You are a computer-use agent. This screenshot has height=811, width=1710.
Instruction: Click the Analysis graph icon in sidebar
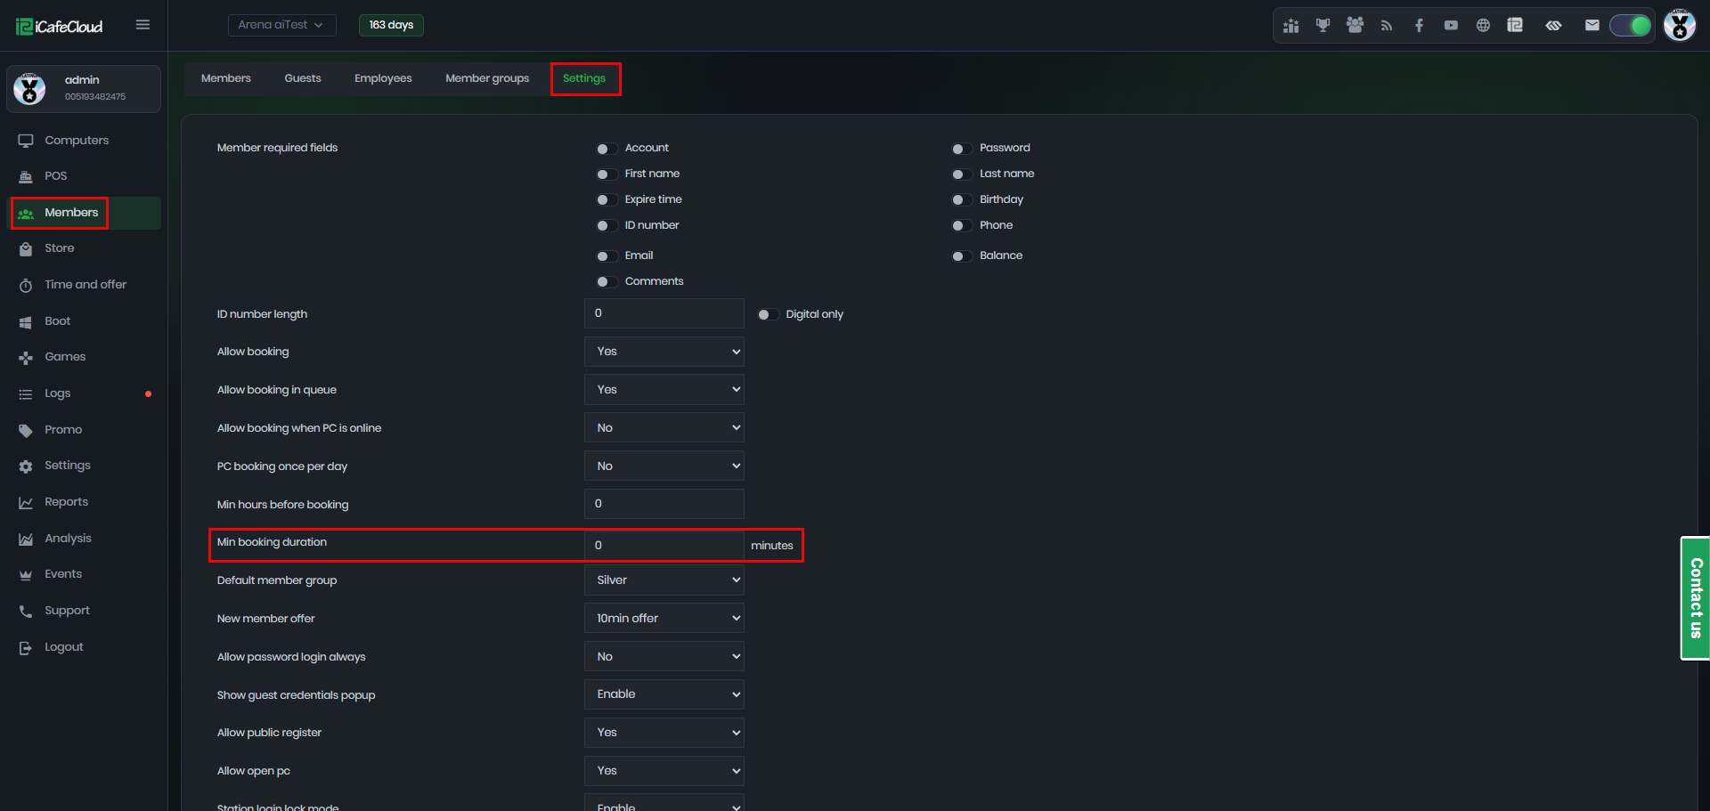click(26, 539)
